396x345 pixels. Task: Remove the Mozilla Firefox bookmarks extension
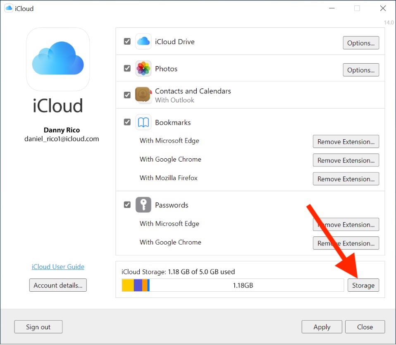346,178
